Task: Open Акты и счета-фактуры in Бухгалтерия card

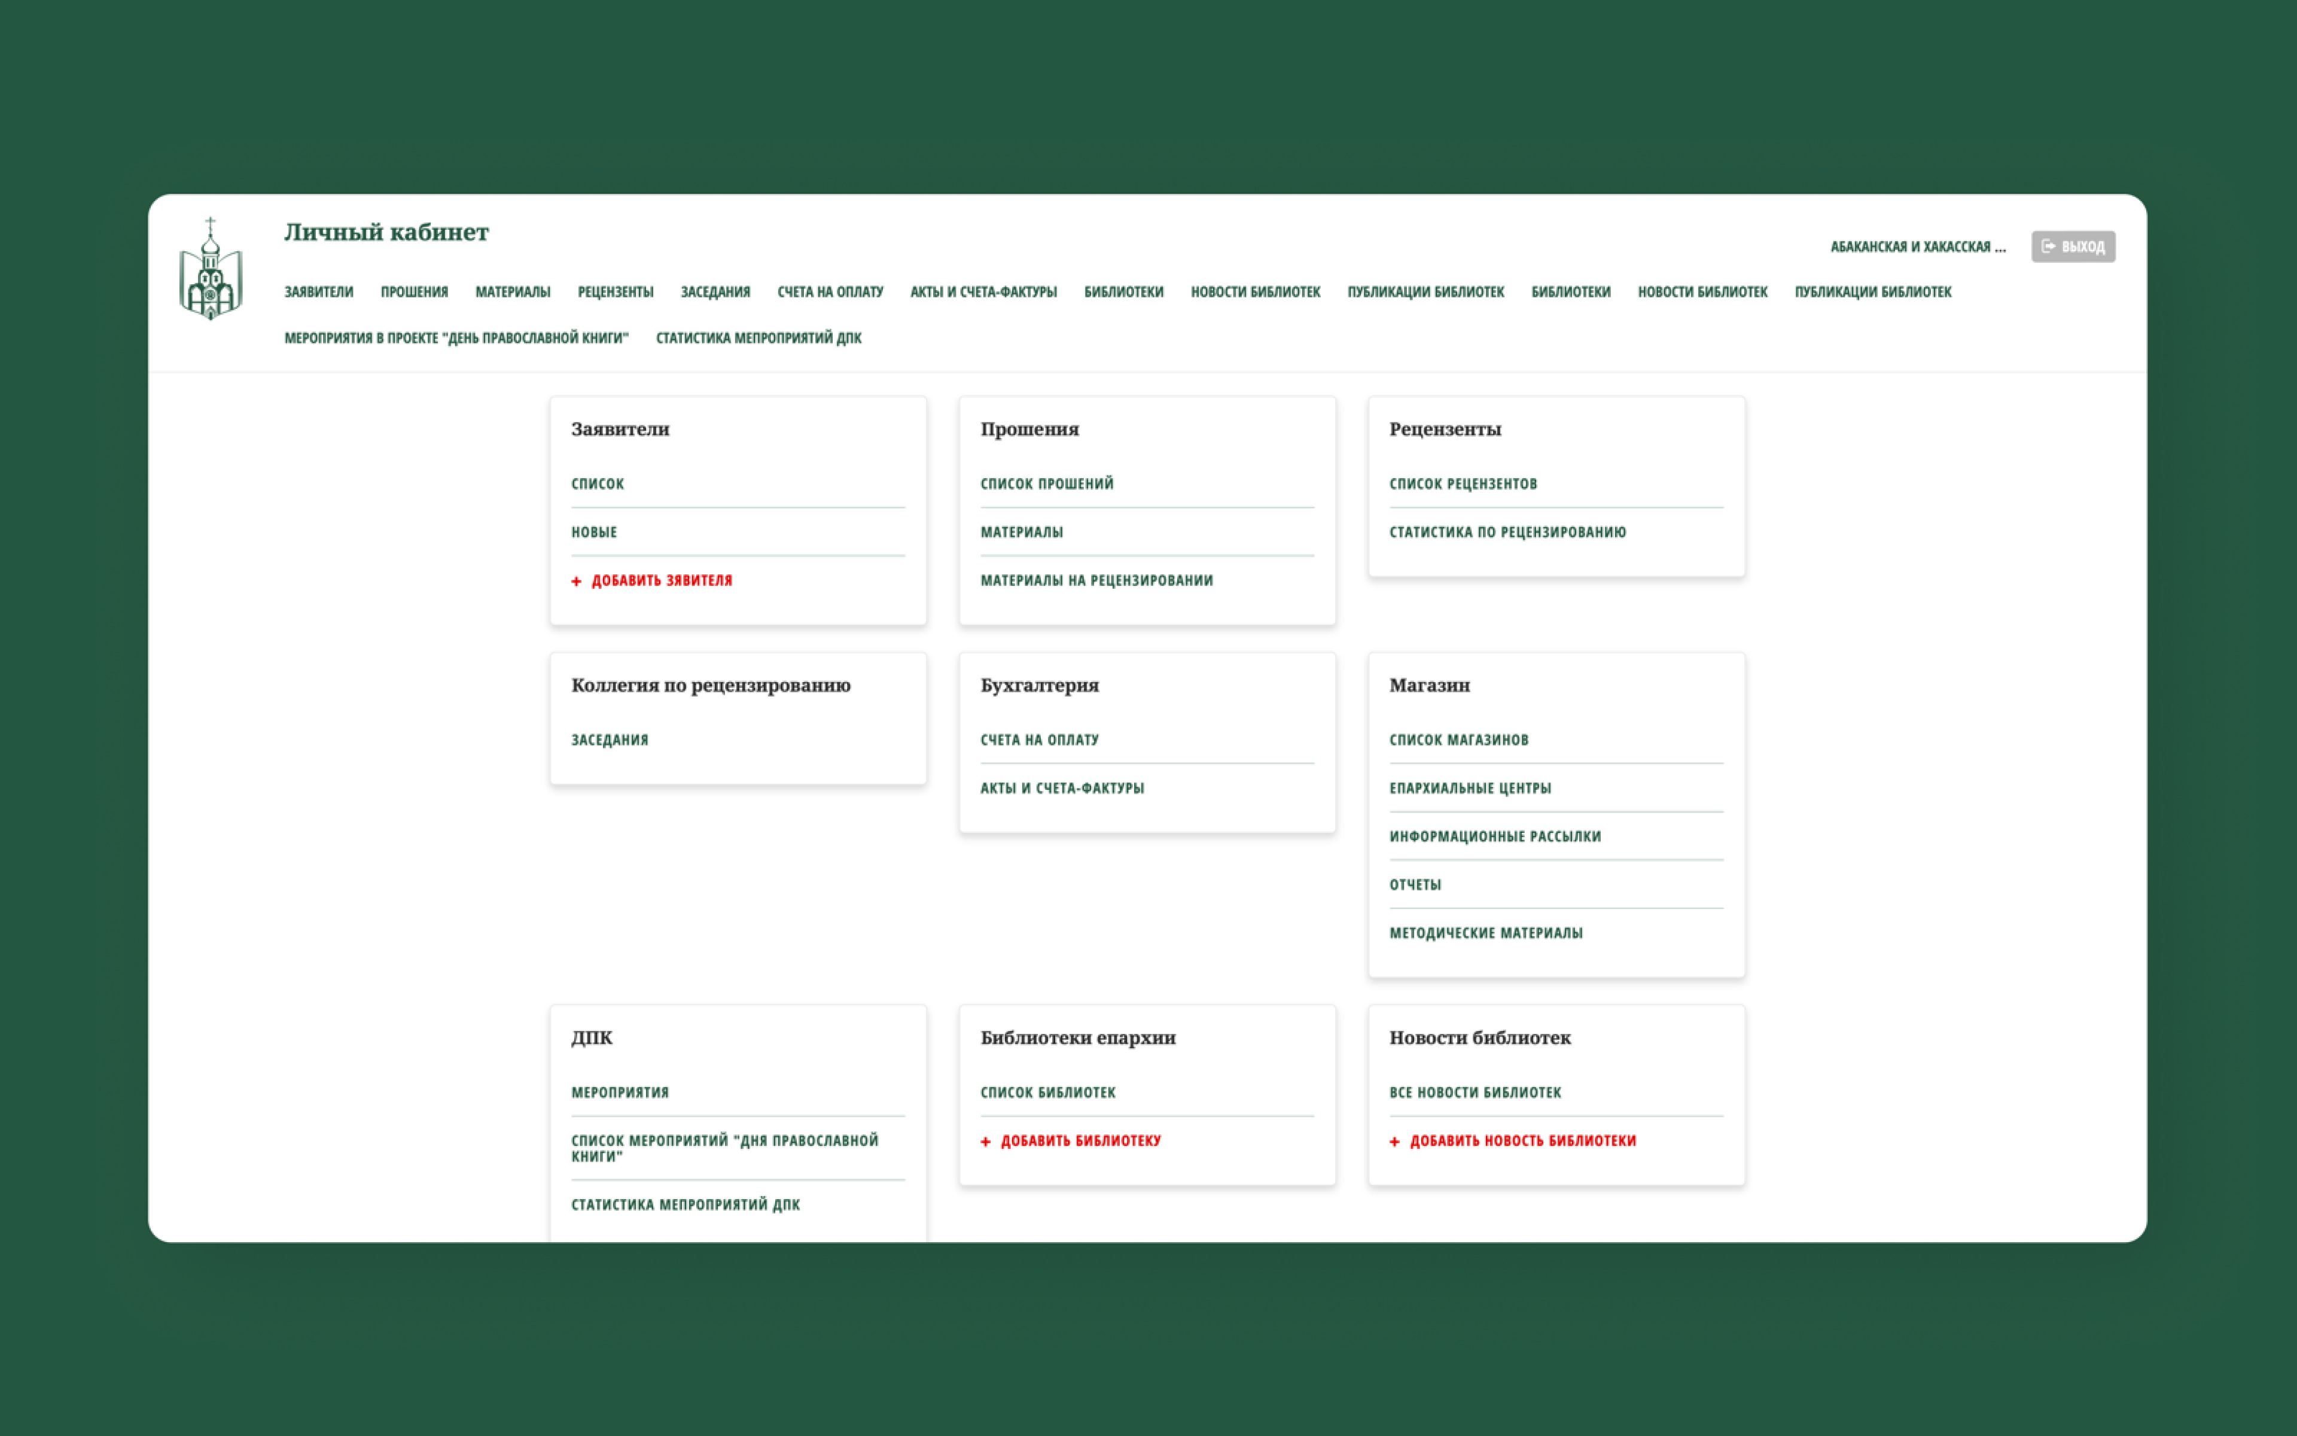Action: click(1062, 788)
